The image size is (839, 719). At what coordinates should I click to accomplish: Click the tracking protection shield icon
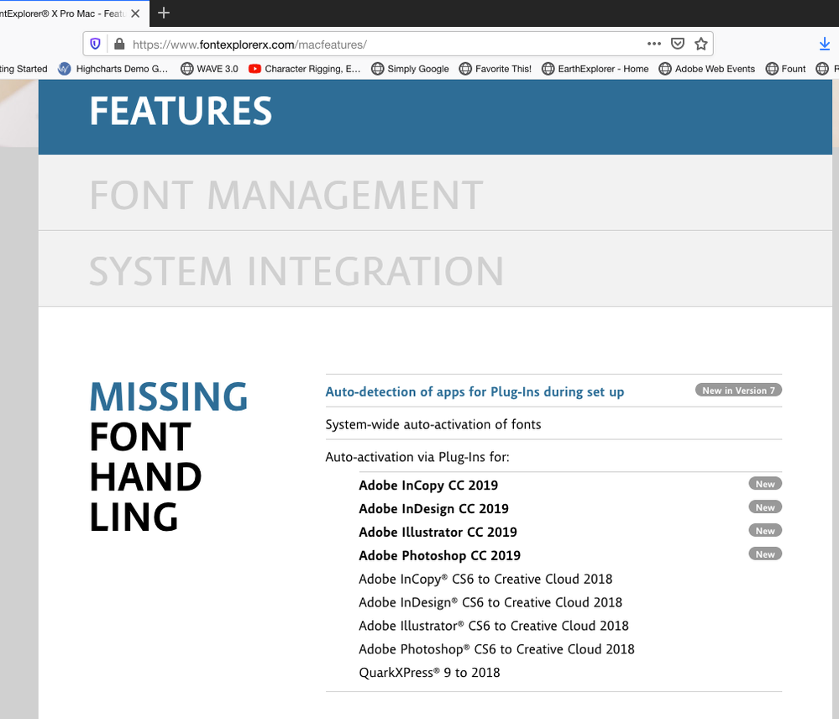point(95,44)
